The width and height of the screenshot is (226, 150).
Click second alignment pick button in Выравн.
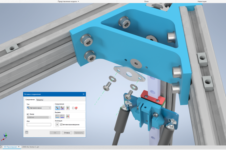(62, 116)
